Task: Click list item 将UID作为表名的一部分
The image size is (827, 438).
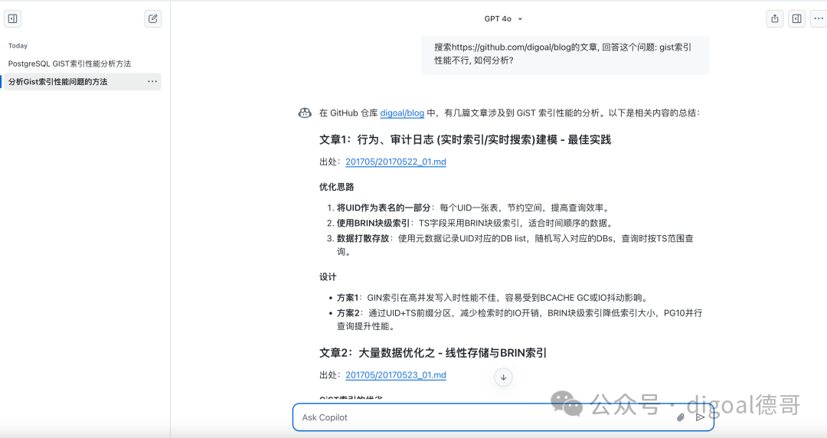Action: click(474, 208)
